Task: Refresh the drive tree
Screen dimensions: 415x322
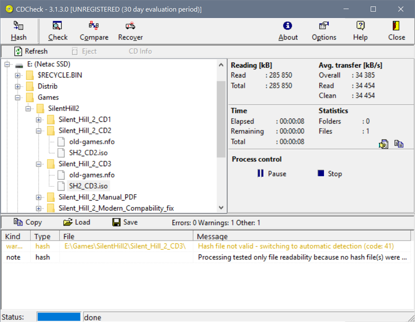Action: 31,51
